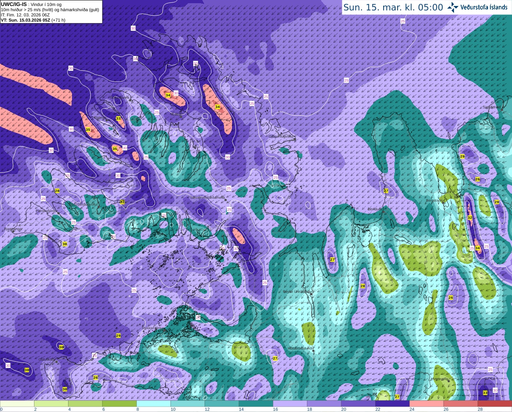Image resolution: width=512 pixels, height=412 pixels.
Task: Click the '10m hviður > 25 m/s' description line
Action: point(50,10)
